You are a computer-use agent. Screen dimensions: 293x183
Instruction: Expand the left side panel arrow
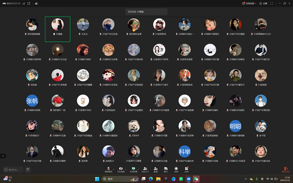click(3, 156)
